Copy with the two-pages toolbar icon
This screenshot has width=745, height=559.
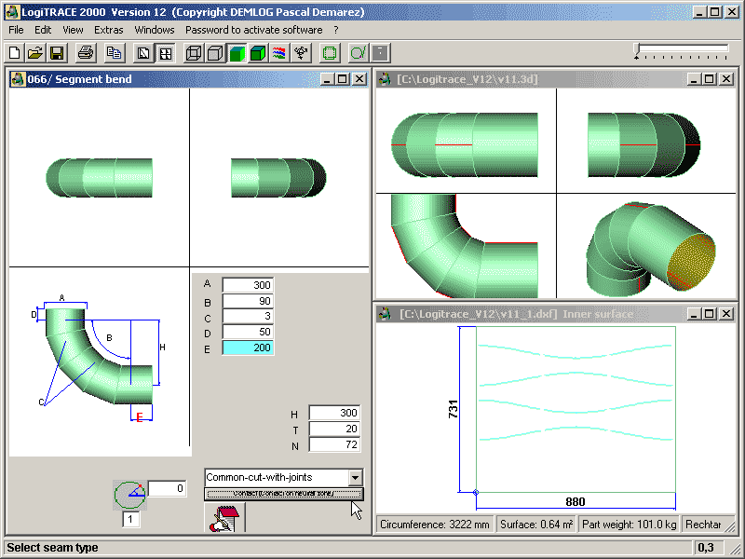pos(114,53)
